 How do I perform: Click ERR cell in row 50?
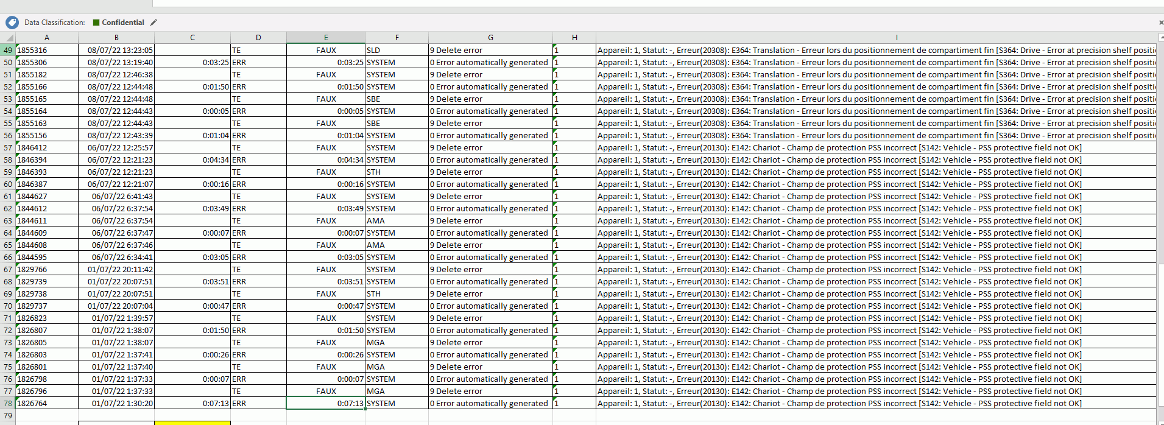[258, 62]
